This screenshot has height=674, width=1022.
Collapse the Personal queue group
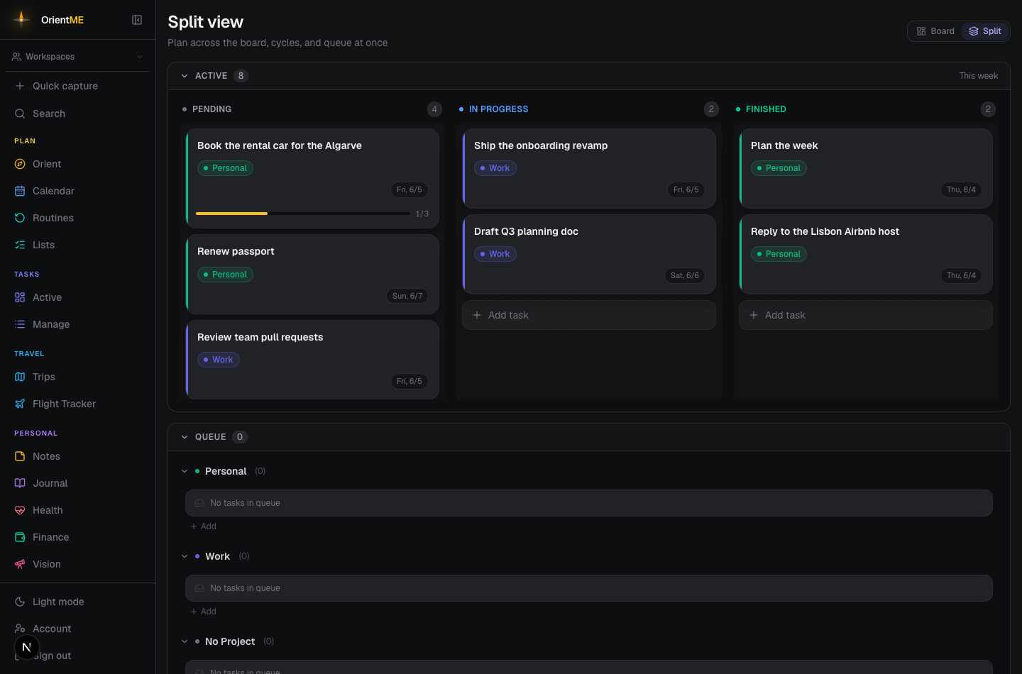[185, 471]
